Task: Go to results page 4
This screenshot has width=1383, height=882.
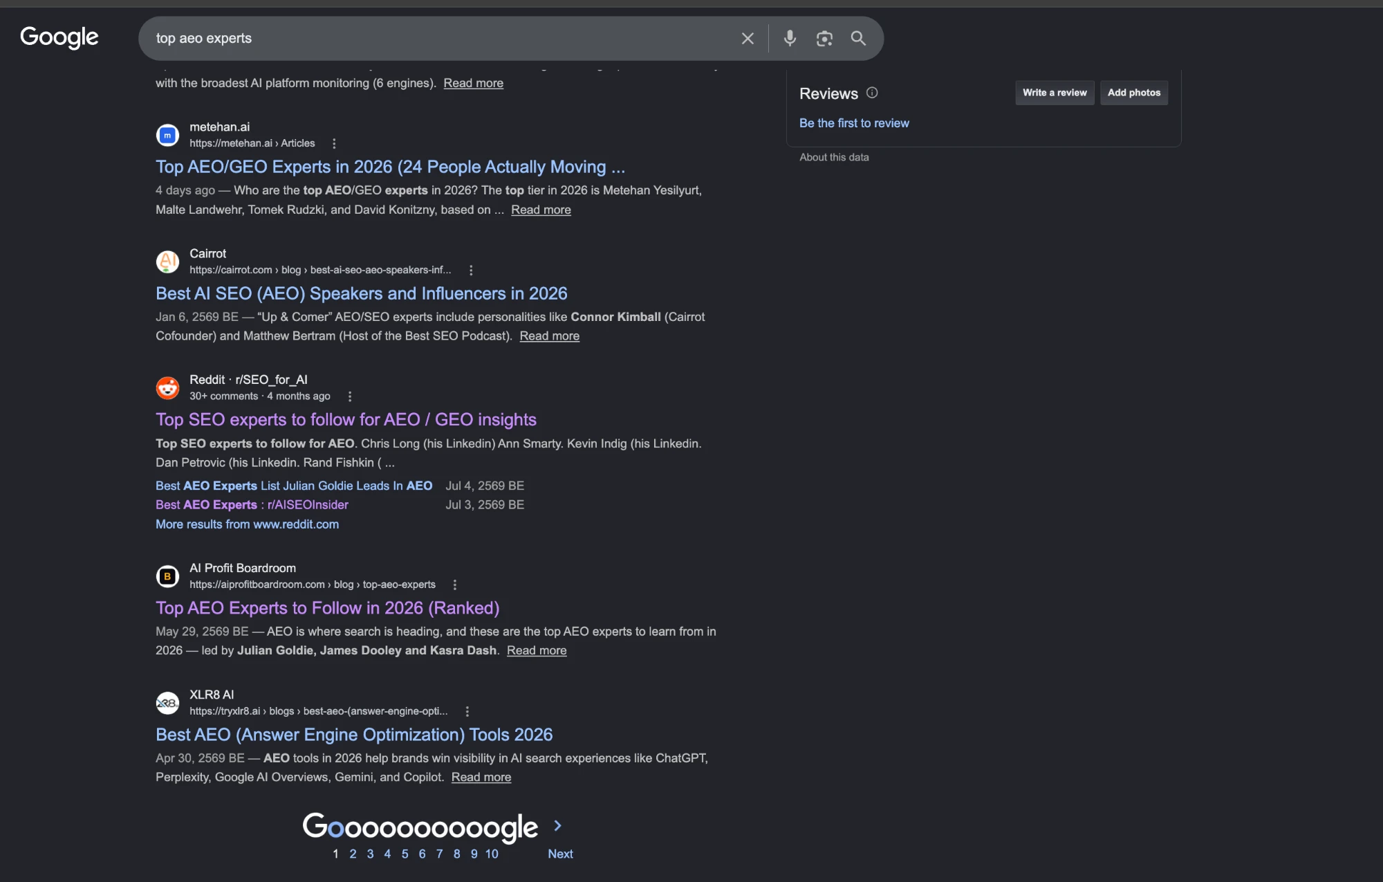Action: (x=387, y=854)
